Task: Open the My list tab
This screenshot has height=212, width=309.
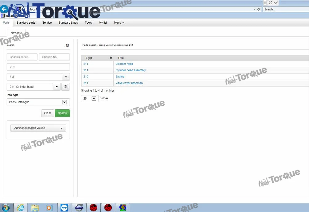Action: pyautogui.click(x=103, y=23)
